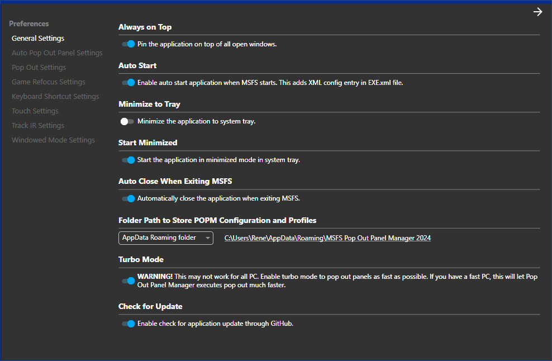Click the back arrow icon at top right
This screenshot has width=552, height=361.
tap(537, 12)
